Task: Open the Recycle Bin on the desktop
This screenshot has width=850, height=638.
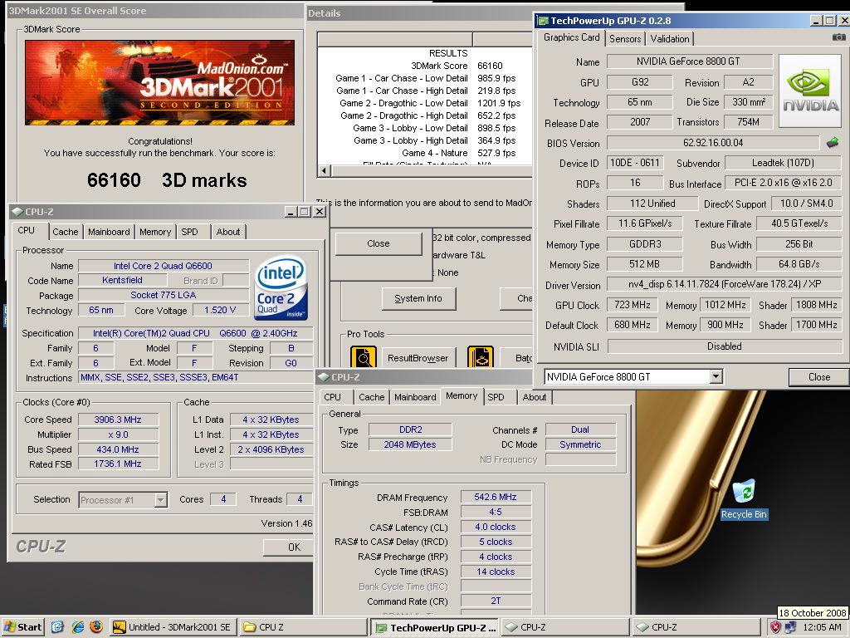Action: coord(743,498)
